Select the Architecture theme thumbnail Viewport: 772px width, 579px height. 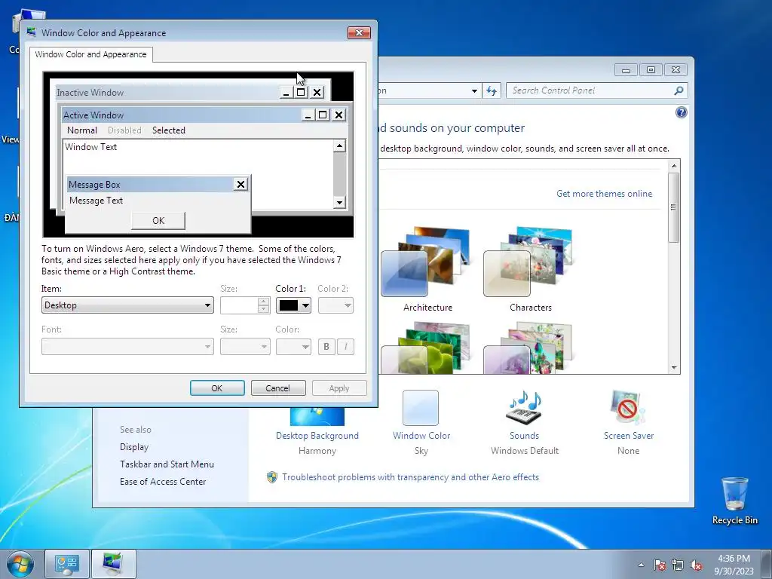[x=427, y=269]
